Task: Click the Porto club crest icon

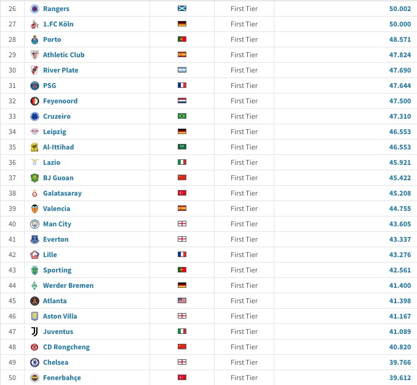Action: pos(34,39)
